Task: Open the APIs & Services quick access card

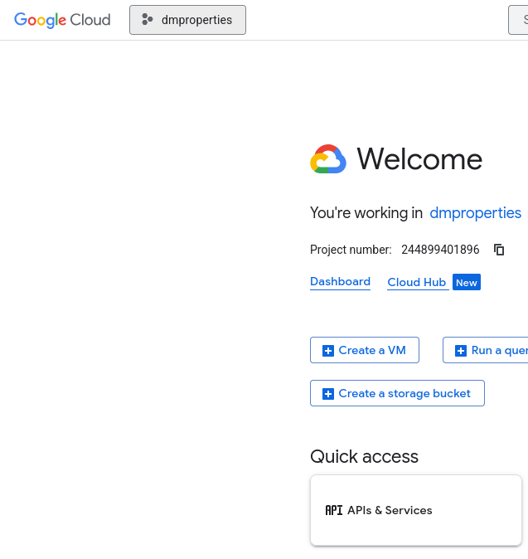Action: click(x=415, y=510)
